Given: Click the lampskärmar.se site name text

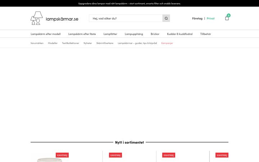Looking at the screenshot, I should (62, 19).
